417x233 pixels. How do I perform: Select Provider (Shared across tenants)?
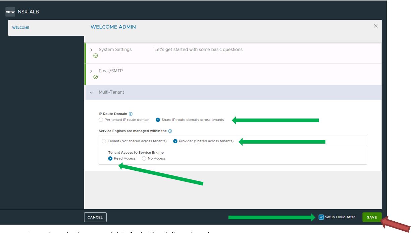[x=175, y=141]
